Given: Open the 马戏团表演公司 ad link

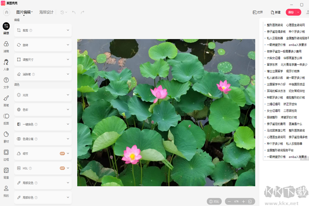Looking at the screenshot, I should tap(276, 131).
